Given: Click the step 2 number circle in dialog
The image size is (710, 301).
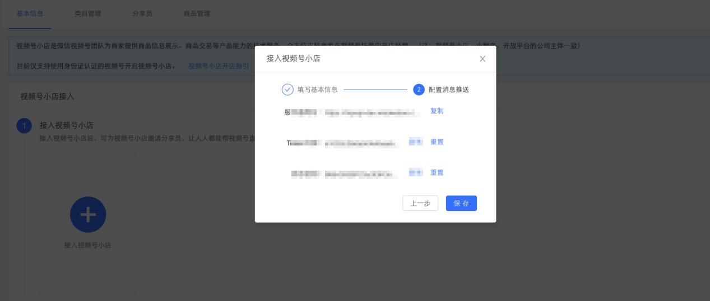Looking at the screenshot, I should pyautogui.click(x=419, y=90).
